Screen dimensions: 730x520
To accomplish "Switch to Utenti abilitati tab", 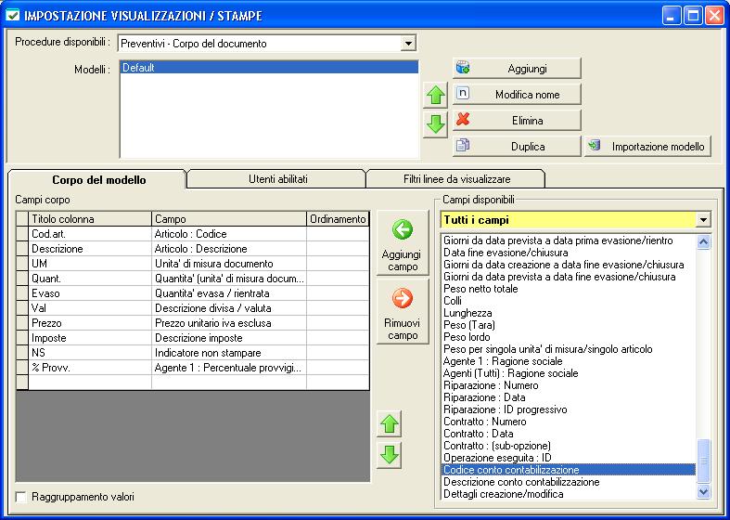I will point(277,179).
